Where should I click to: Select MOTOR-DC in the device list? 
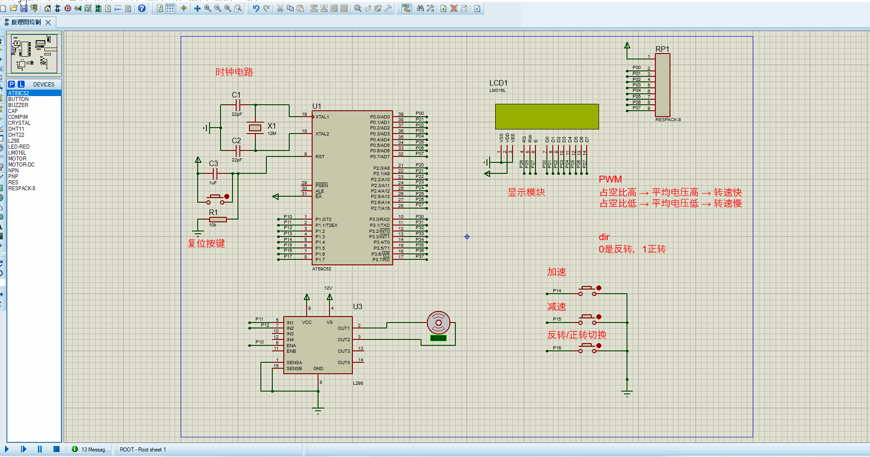(34, 164)
